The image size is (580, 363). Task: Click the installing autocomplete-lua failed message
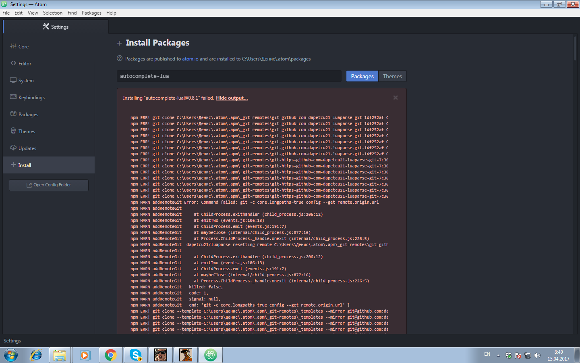(168, 98)
